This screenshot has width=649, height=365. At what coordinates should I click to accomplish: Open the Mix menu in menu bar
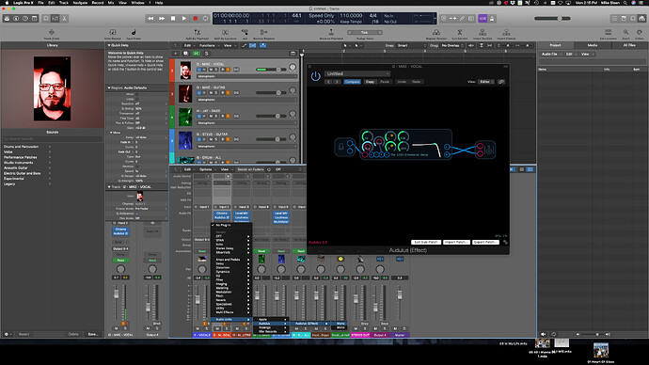[x=111, y=3]
